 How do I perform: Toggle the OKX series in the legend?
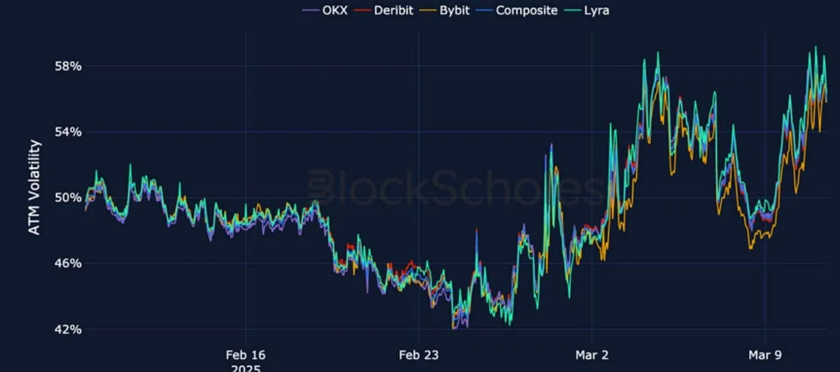coord(325,11)
